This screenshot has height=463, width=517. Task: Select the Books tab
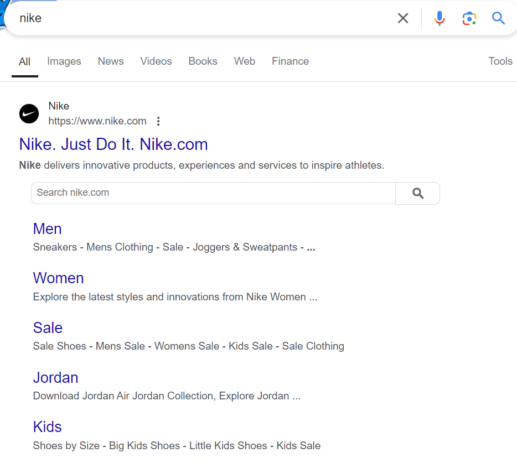[203, 61]
